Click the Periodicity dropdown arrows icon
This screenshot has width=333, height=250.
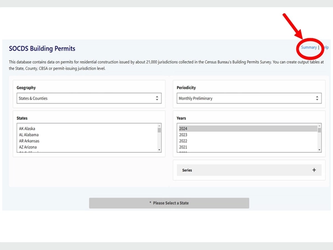tap(317, 98)
